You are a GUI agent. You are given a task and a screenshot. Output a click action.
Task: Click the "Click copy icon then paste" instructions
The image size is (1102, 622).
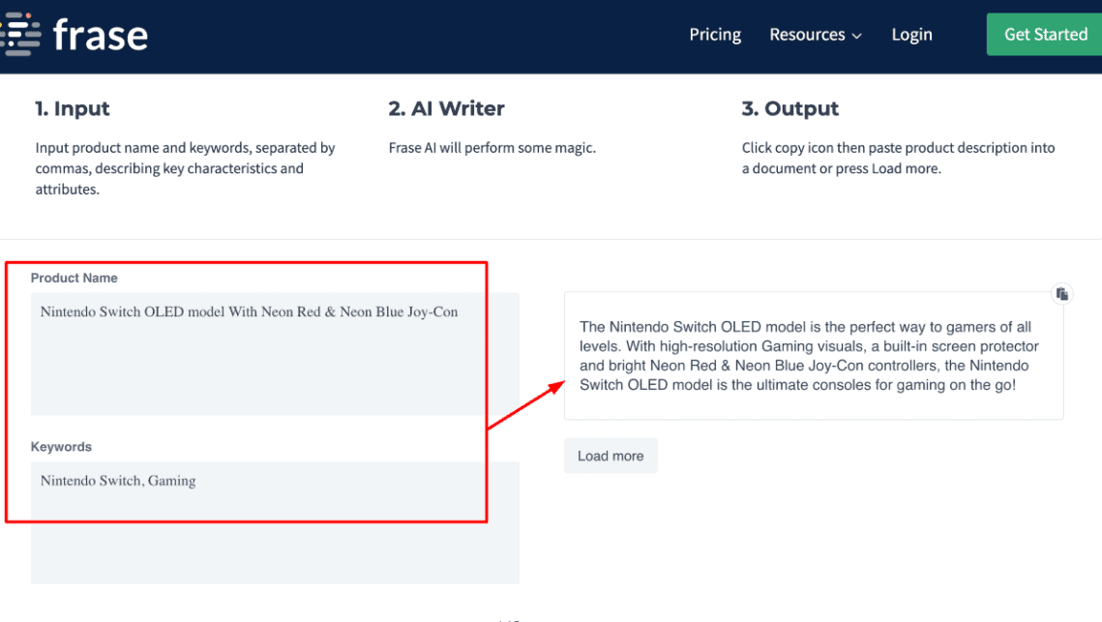point(898,158)
